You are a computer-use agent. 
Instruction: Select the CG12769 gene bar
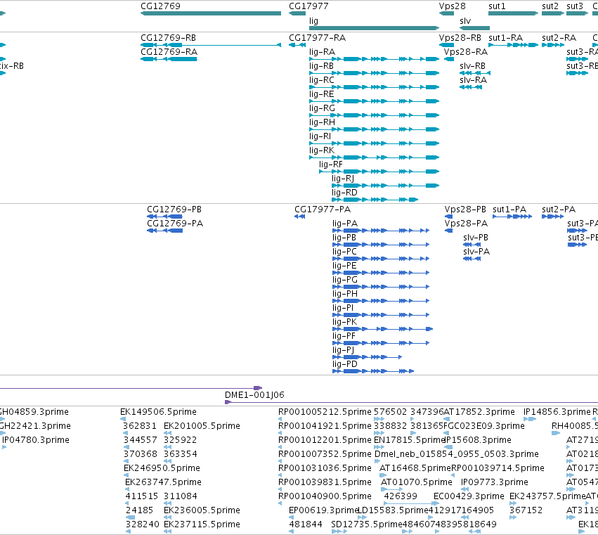tap(211, 13)
